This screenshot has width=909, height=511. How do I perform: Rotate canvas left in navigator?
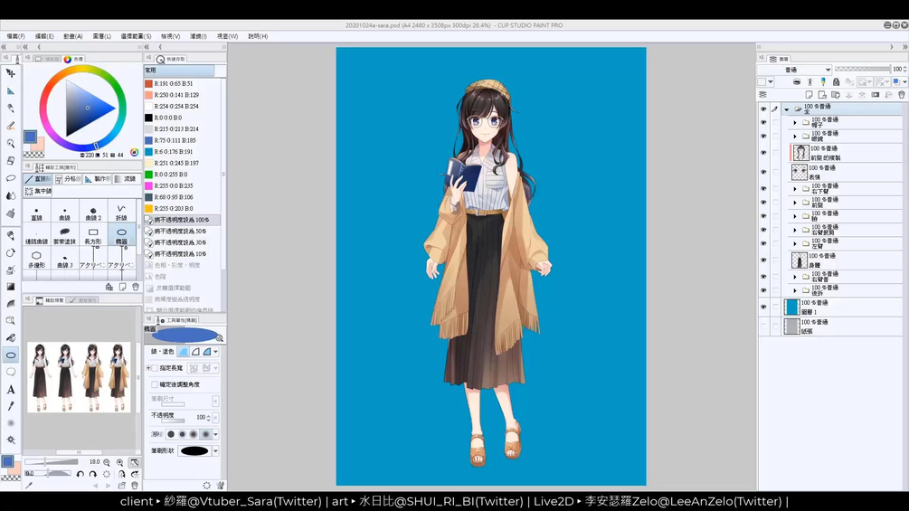click(x=80, y=474)
